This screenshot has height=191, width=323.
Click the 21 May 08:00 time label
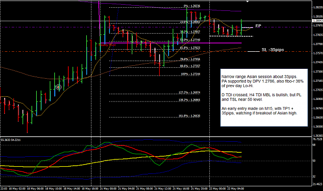point(144,189)
